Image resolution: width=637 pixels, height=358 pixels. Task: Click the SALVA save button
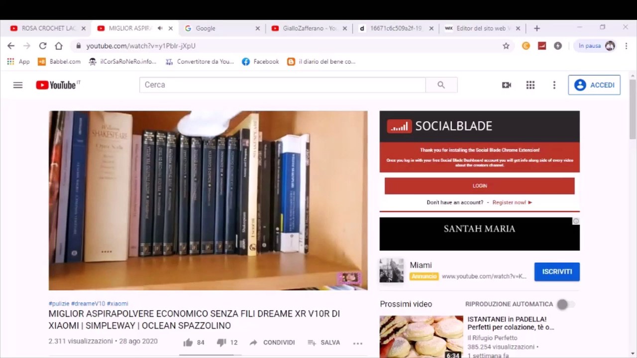click(x=324, y=343)
